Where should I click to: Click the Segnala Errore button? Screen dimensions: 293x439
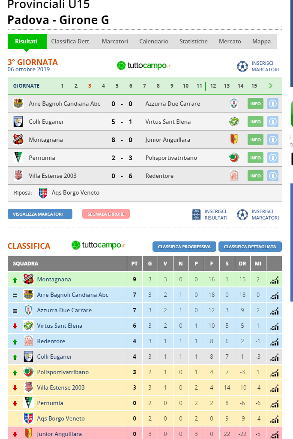pos(106,214)
